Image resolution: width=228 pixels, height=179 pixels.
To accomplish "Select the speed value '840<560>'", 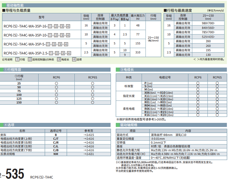I will pos(208,28).
